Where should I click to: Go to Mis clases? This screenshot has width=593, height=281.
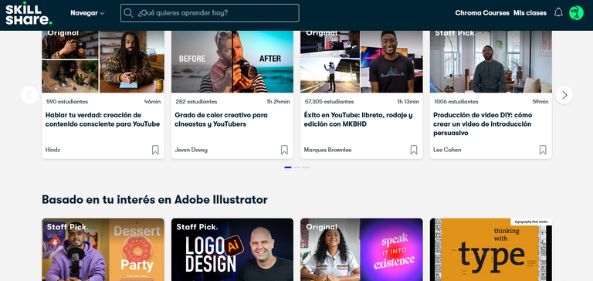tap(530, 13)
